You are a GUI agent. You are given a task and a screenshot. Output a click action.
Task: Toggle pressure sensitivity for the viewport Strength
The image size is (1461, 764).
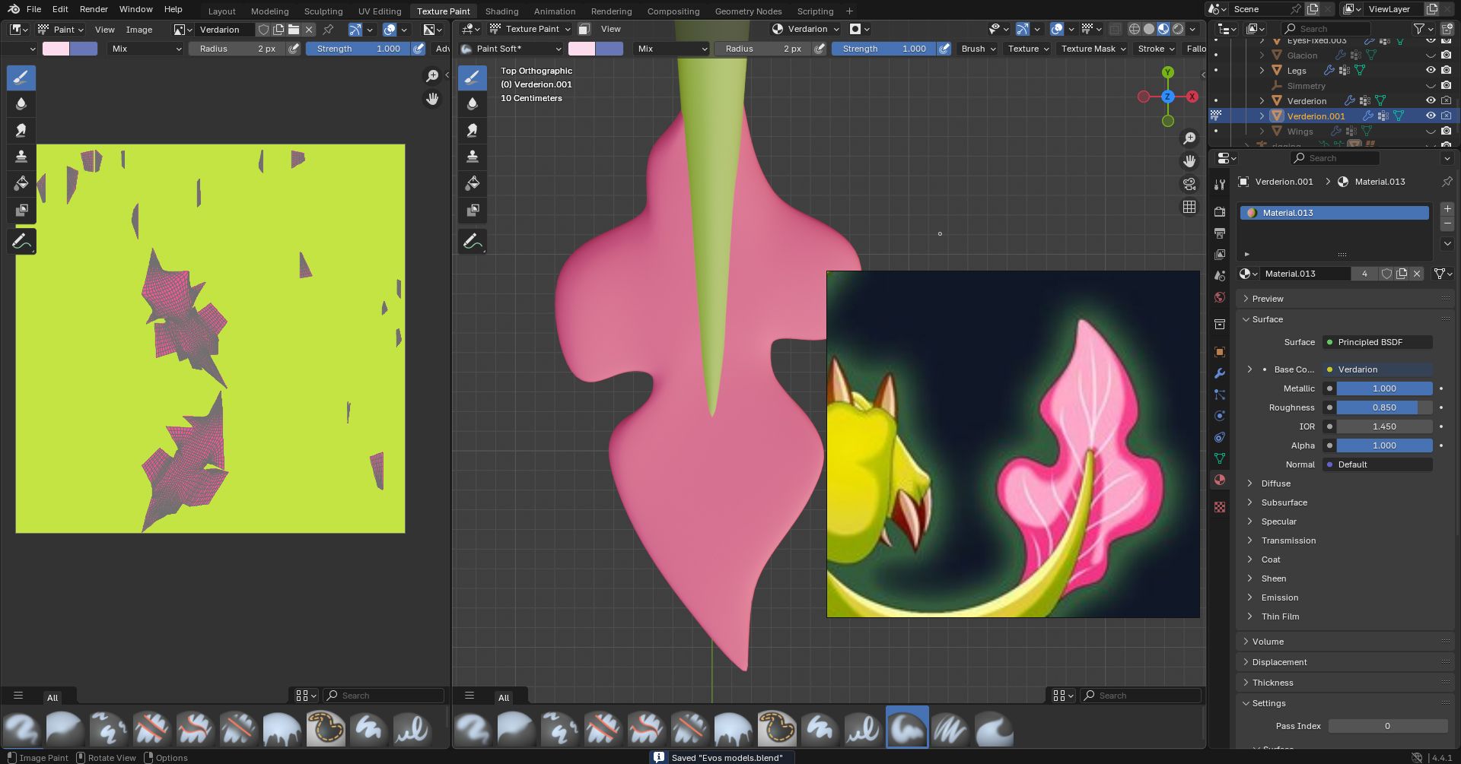click(944, 49)
